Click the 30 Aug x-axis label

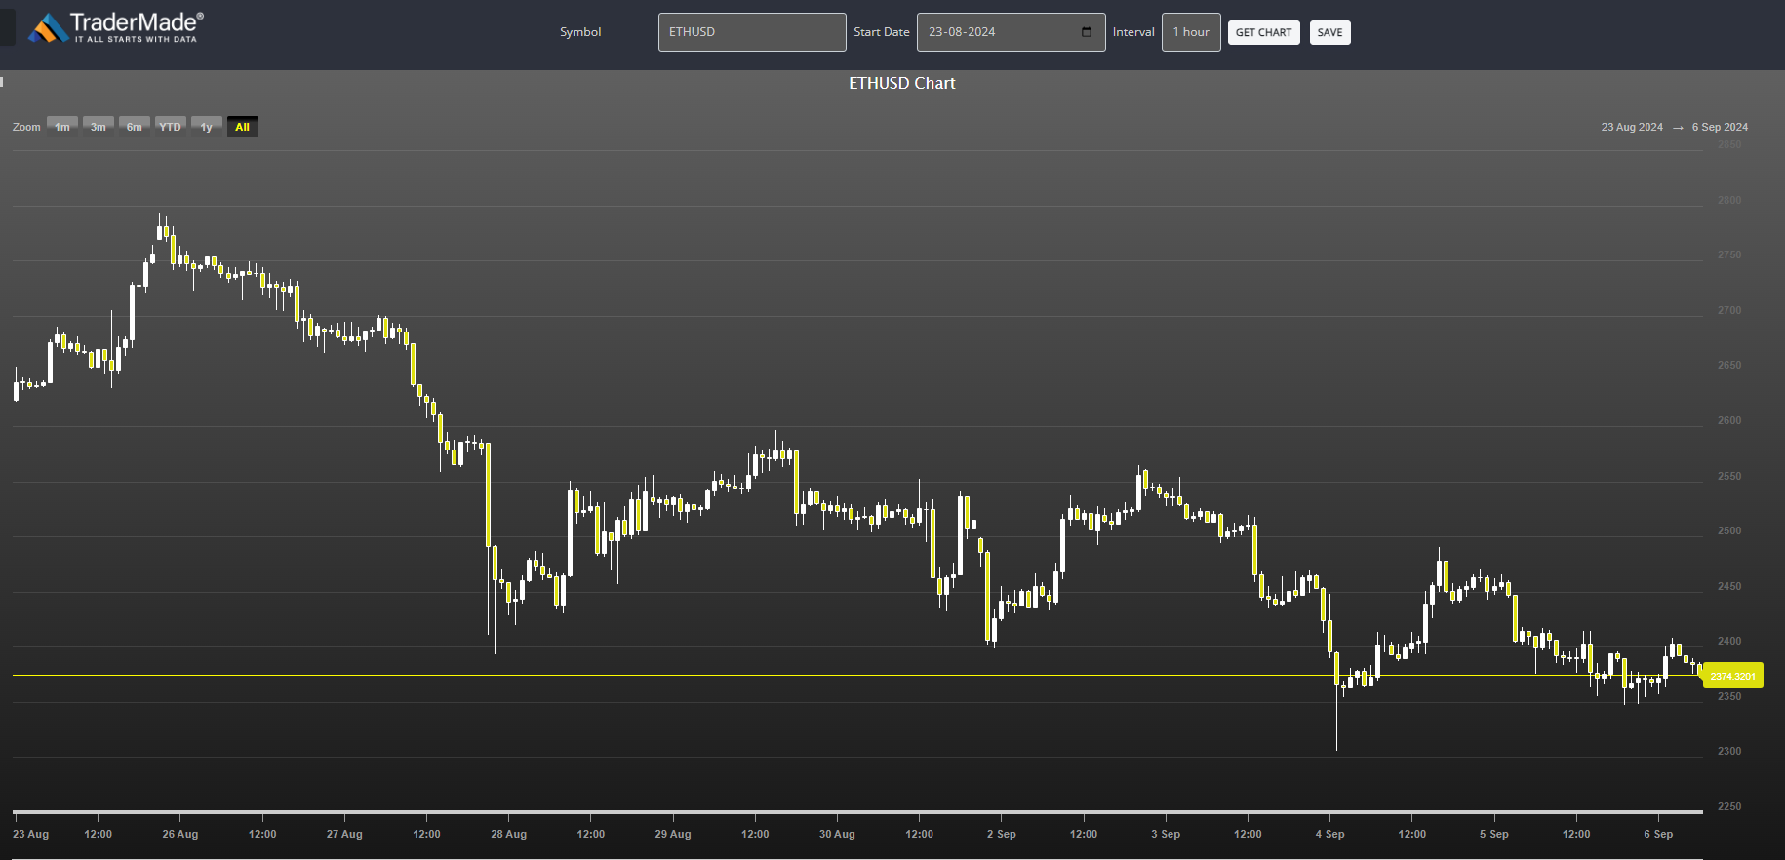point(837,834)
